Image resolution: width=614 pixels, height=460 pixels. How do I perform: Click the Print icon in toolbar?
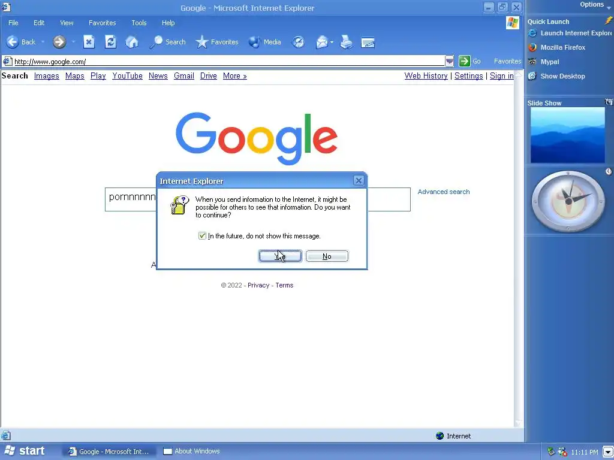[x=346, y=42]
